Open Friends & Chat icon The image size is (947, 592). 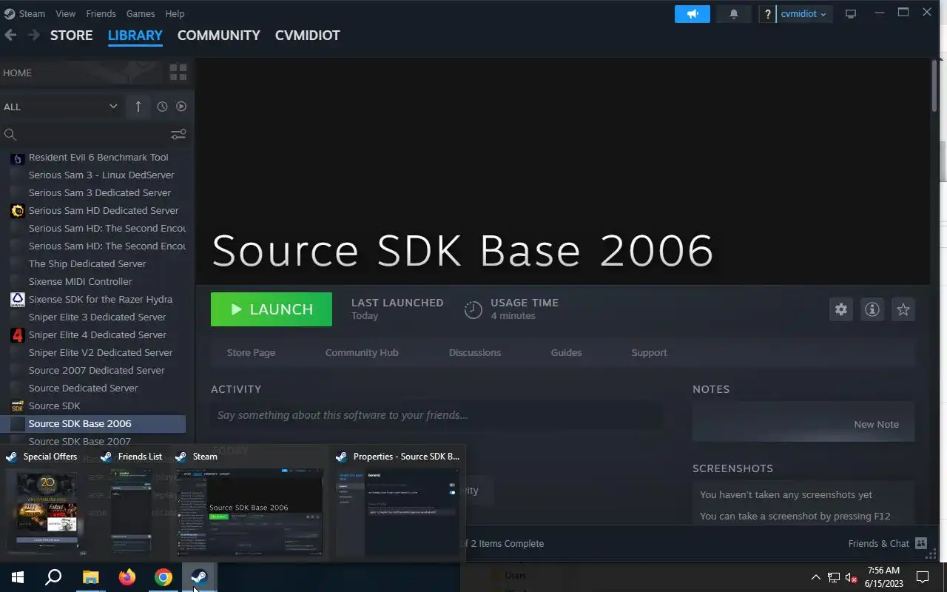pyautogui.click(x=921, y=543)
